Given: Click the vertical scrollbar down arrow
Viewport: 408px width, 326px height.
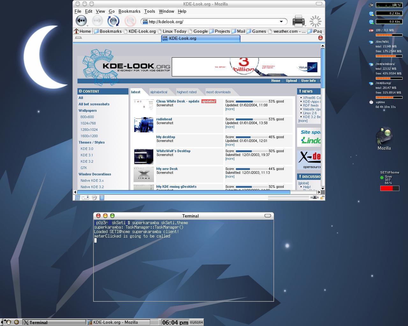Looking at the screenshot, I should pyautogui.click(x=323, y=188).
